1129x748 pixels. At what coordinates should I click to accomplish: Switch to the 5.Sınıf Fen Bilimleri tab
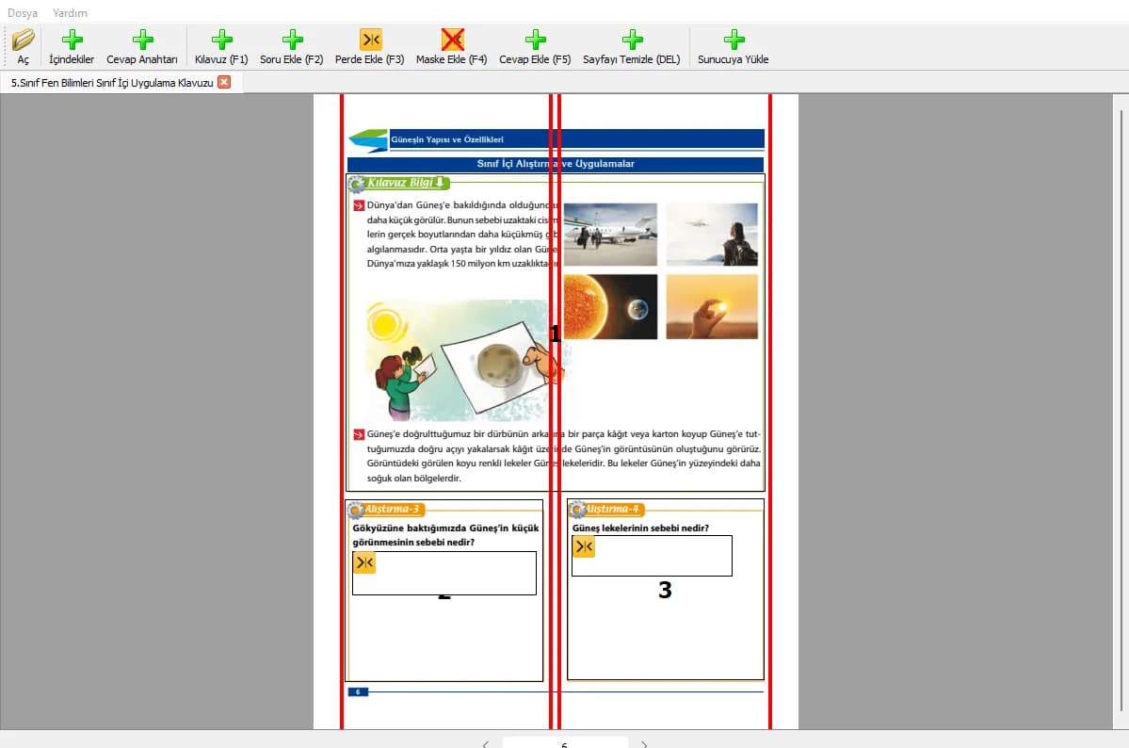(112, 83)
